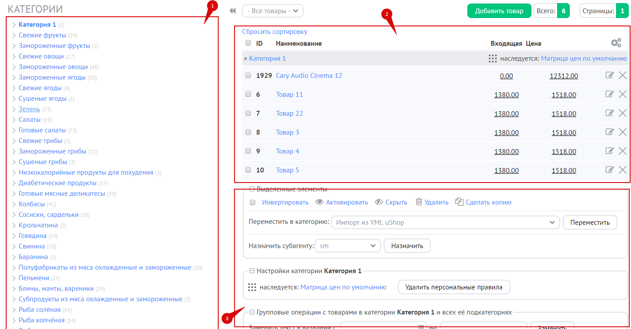Open 'Переместить в категорию' dropdown
The height and width of the screenshot is (329, 631).
(445, 223)
